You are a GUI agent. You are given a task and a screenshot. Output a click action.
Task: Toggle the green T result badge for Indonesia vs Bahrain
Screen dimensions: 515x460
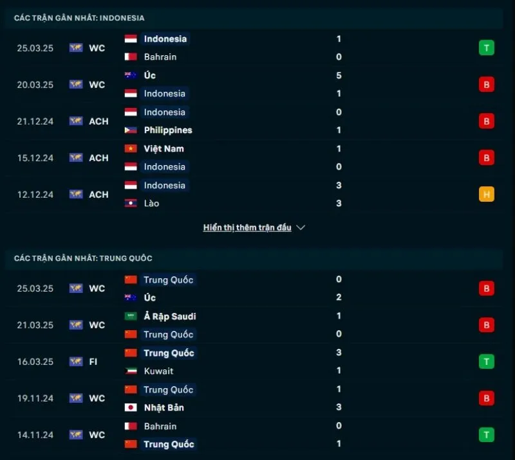click(487, 48)
